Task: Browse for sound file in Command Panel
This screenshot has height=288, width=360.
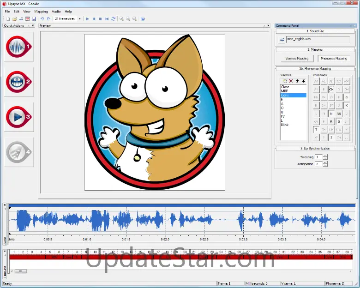Action: (281, 40)
